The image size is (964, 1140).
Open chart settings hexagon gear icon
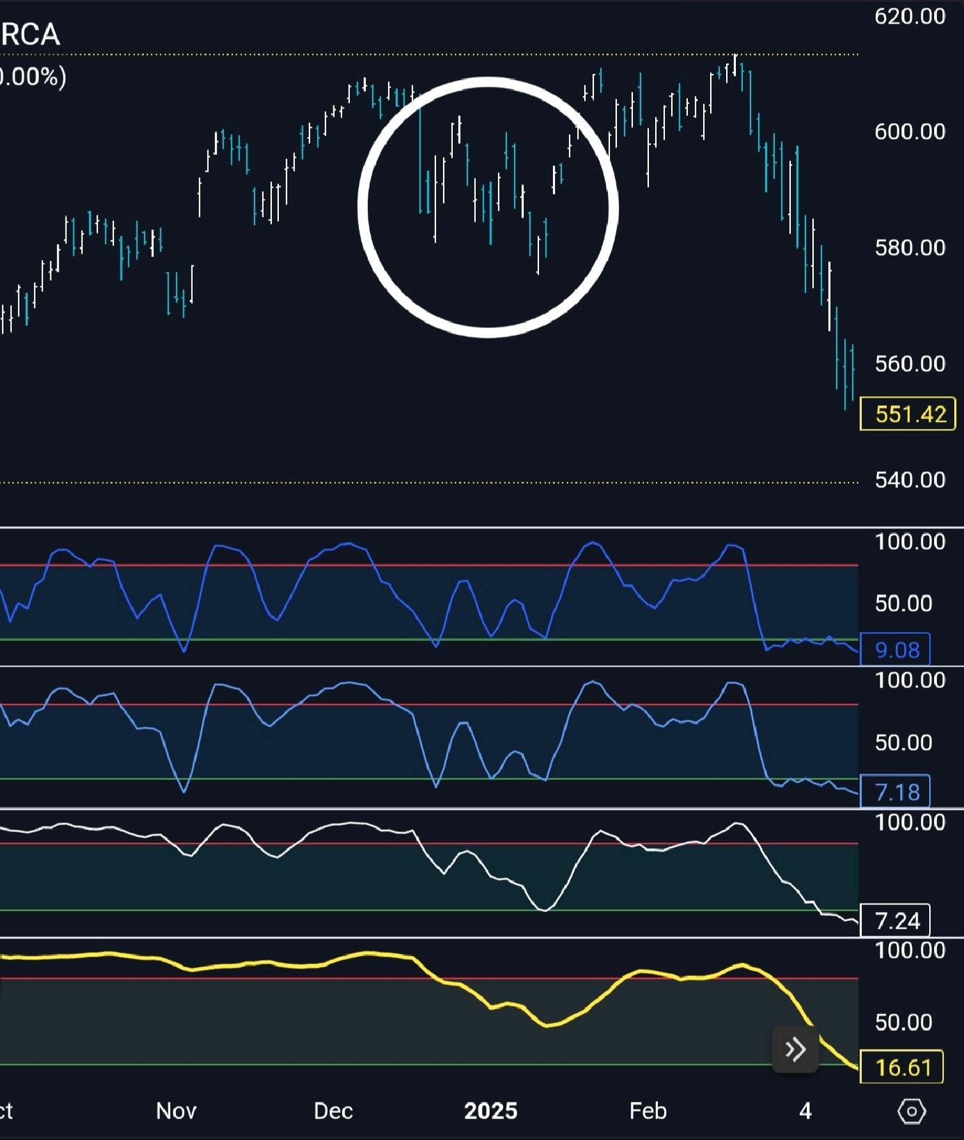click(911, 1111)
